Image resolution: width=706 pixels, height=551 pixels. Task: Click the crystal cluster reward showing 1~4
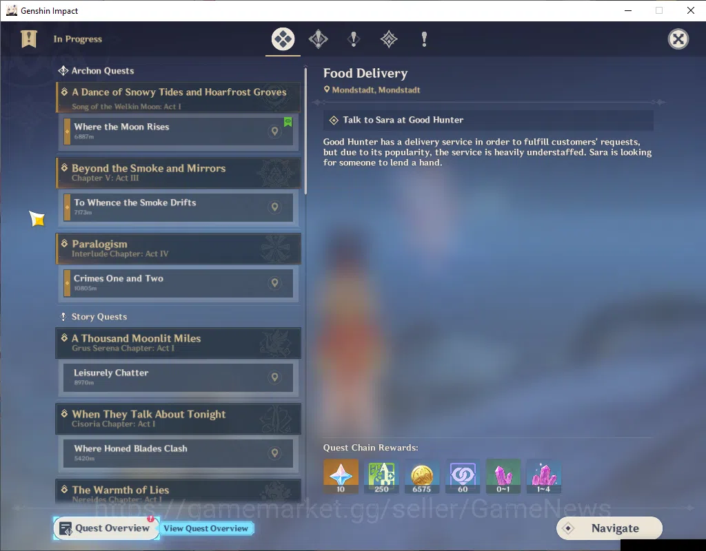543,477
